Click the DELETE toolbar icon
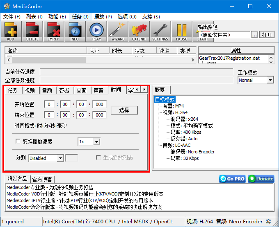 32,31
